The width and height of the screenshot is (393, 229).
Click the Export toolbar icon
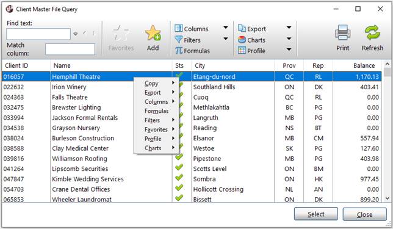[242, 28]
